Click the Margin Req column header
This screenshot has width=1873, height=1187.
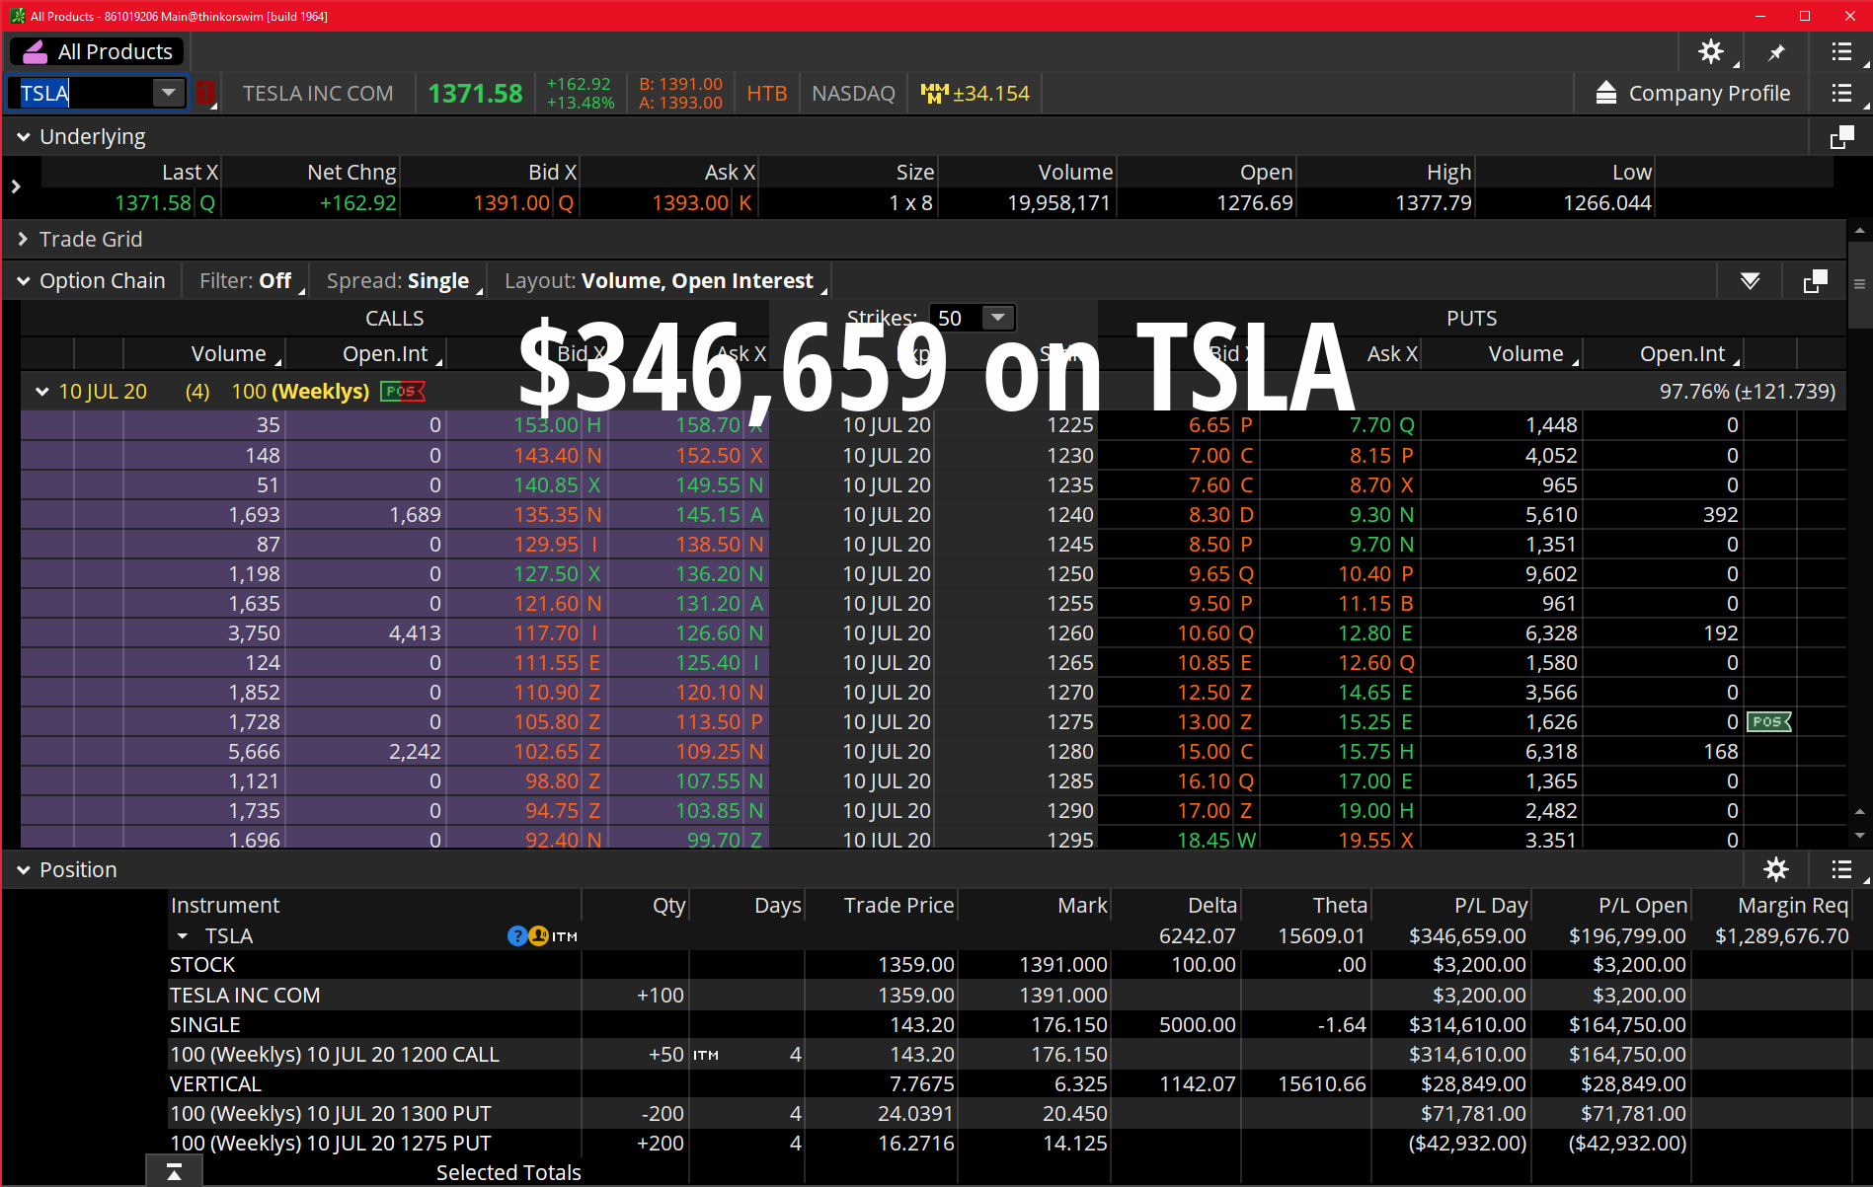[x=1793, y=905]
